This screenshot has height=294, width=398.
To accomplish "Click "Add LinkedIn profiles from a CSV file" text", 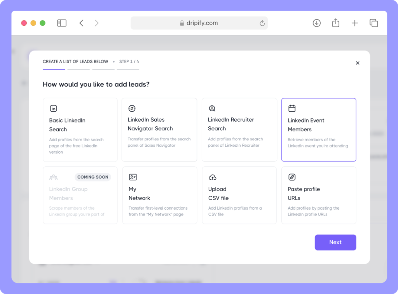I will [x=235, y=211].
